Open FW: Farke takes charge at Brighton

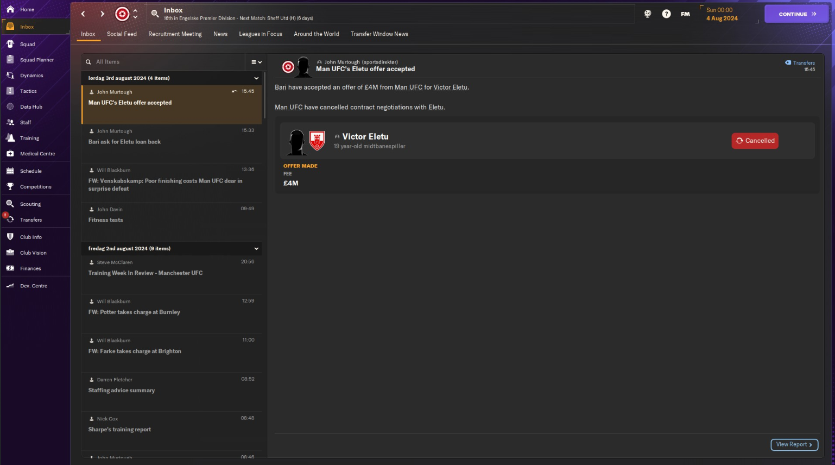coord(172,353)
